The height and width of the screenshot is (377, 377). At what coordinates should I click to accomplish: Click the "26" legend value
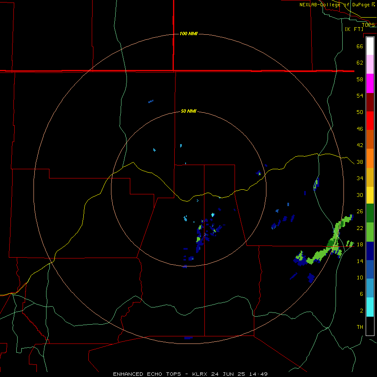360,212
